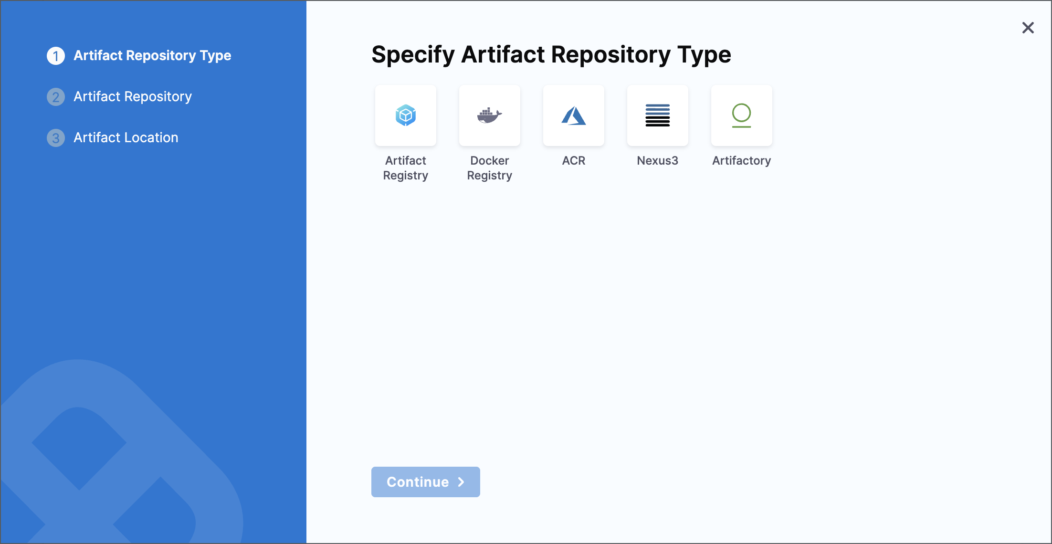This screenshot has width=1052, height=544.
Task: Click the step 1 number badge
Action: coord(56,56)
